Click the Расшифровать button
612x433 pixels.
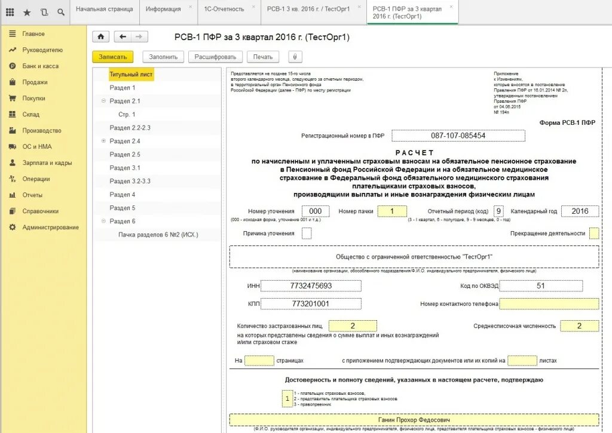[215, 57]
